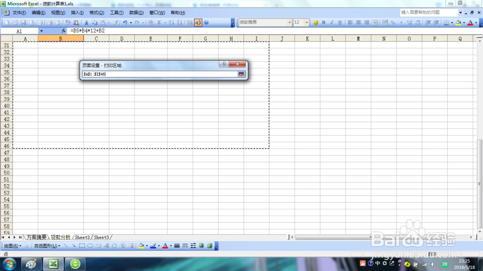The width and height of the screenshot is (483, 271).
Task: Open the Paint app in the taskbar
Action: (x=31, y=264)
